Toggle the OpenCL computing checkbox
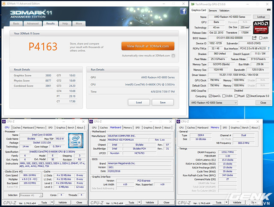Viewport: 274px width, 207px height. 210,96
